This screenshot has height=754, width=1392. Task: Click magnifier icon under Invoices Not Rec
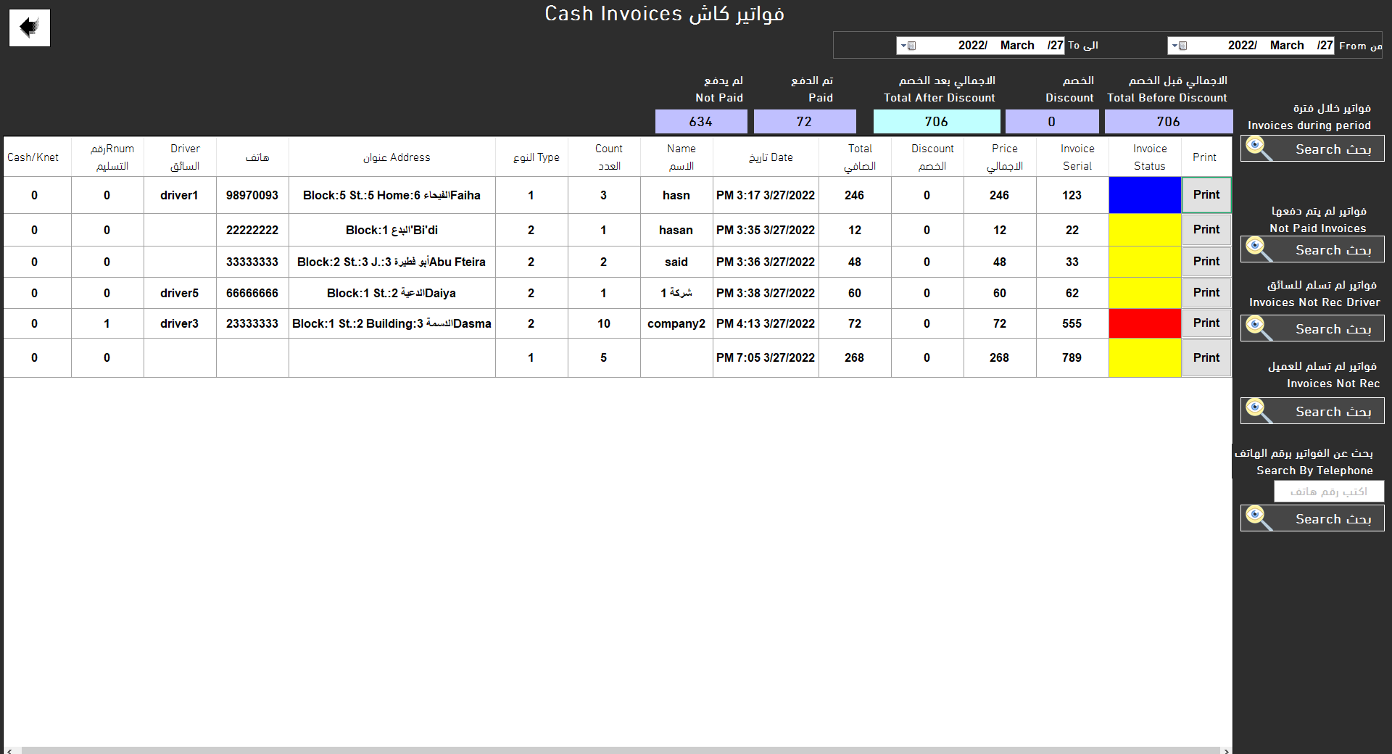(1259, 411)
